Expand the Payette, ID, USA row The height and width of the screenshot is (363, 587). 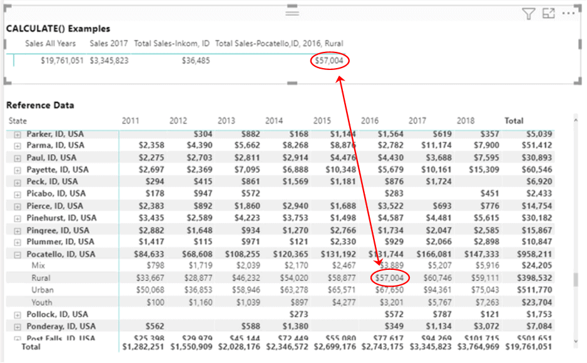[x=18, y=171]
